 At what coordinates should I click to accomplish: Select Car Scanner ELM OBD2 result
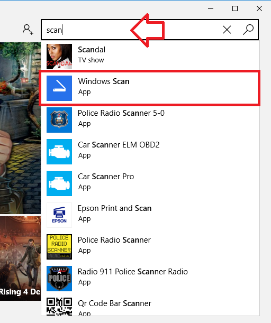[x=150, y=152]
